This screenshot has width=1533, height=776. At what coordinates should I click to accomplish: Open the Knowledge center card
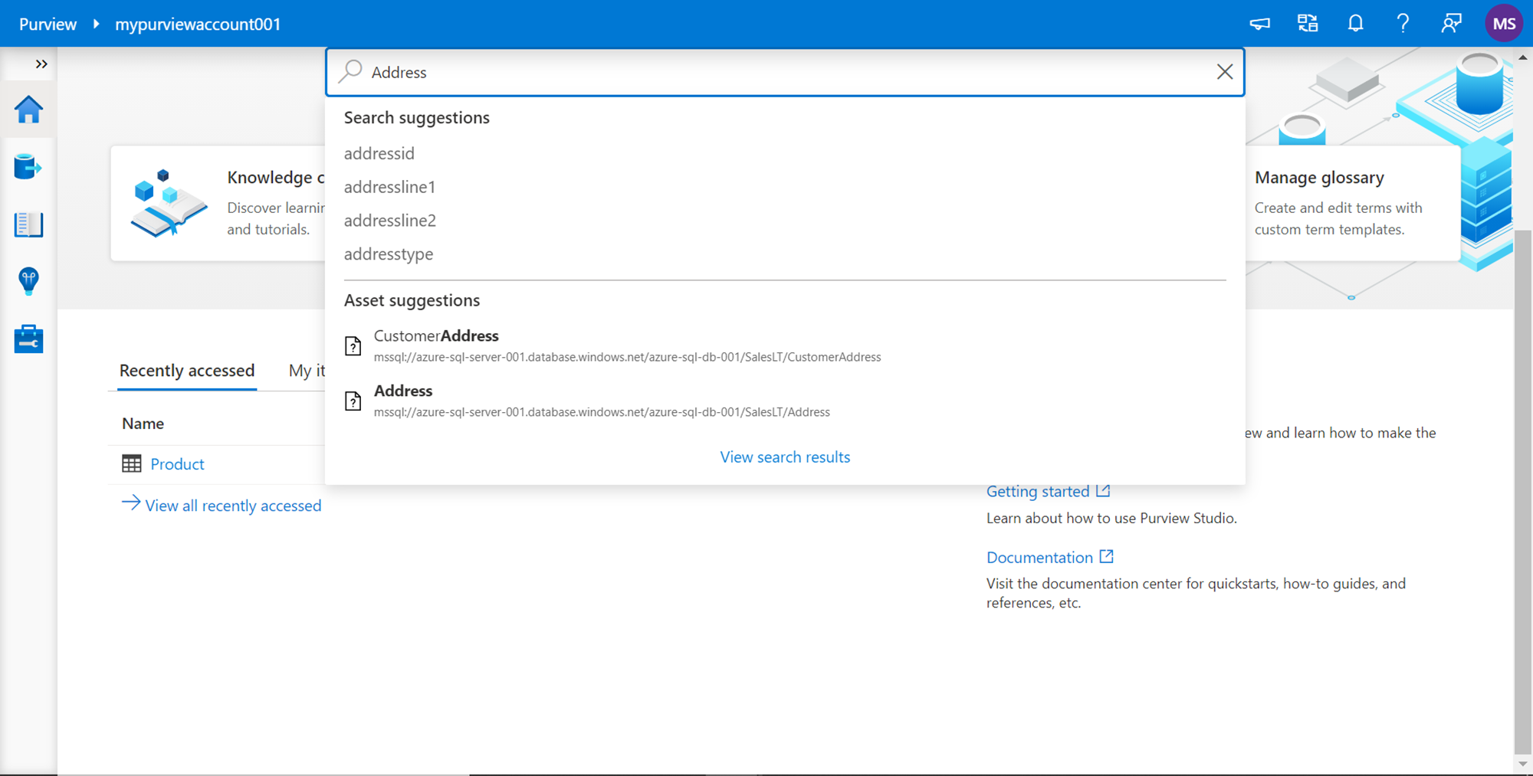218,203
